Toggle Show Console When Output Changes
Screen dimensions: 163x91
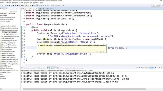(x=151, y=68)
